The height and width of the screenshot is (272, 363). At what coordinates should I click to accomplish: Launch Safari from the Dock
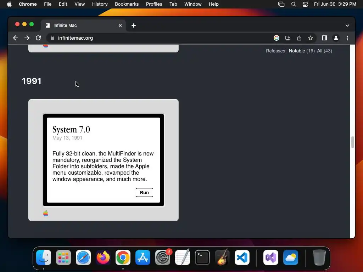[83, 257]
